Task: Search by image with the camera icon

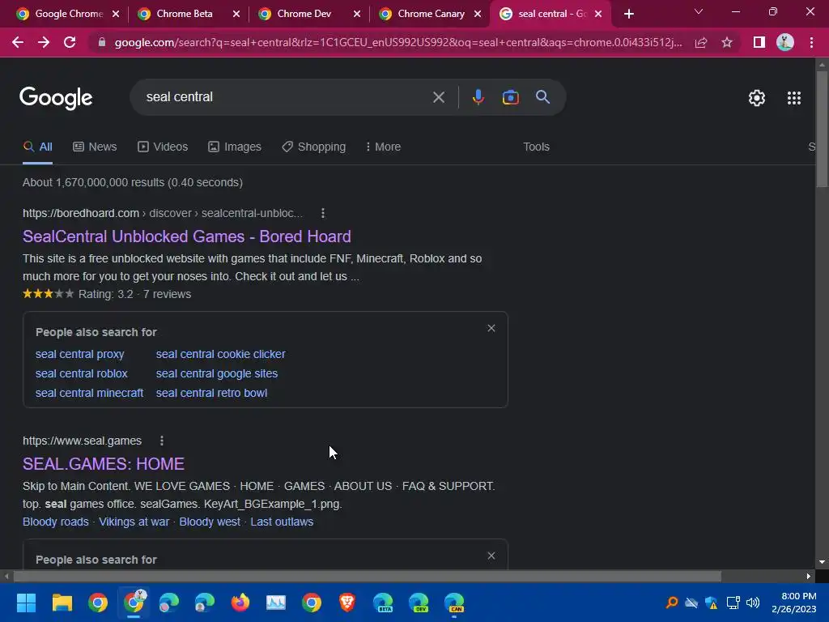Action: coord(510,97)
